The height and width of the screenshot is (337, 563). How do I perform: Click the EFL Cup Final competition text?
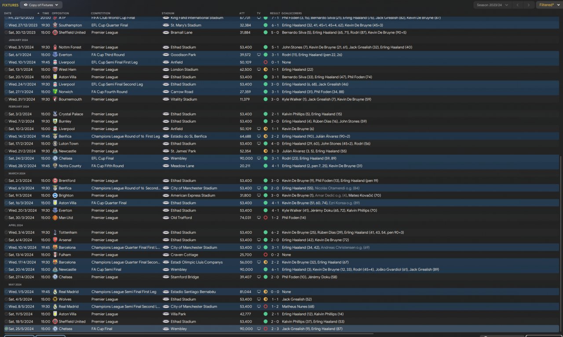point(102,159)
